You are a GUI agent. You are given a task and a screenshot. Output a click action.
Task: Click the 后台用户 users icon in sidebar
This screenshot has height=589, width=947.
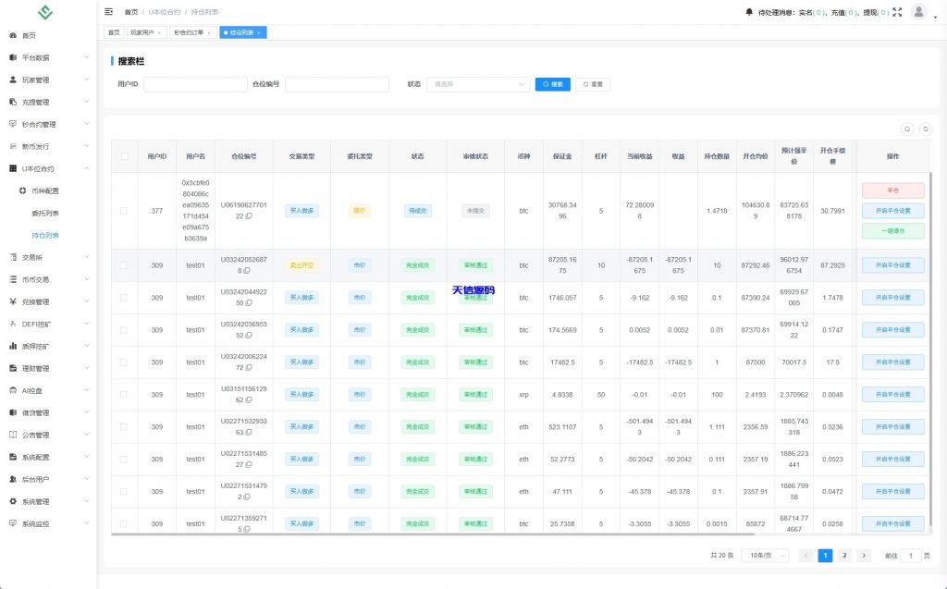tap(13, 479)
